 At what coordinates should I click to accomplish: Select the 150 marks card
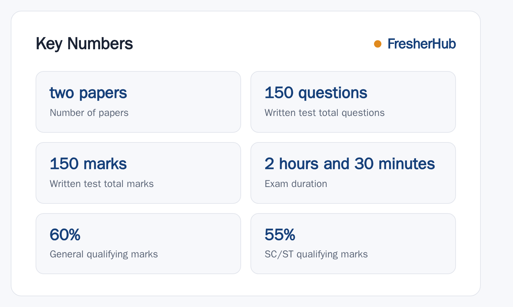pos(138,173)
